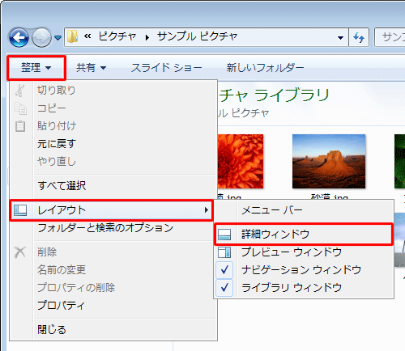Click the preview pane icon
This screenshot has width=405, height=351.
[x=224, y=252]
